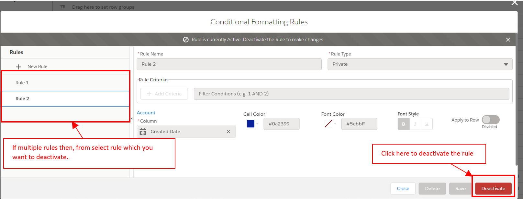Clear the Created Date column selection
523x199 pixels.
pyautogui.click(x=228, y=132)
